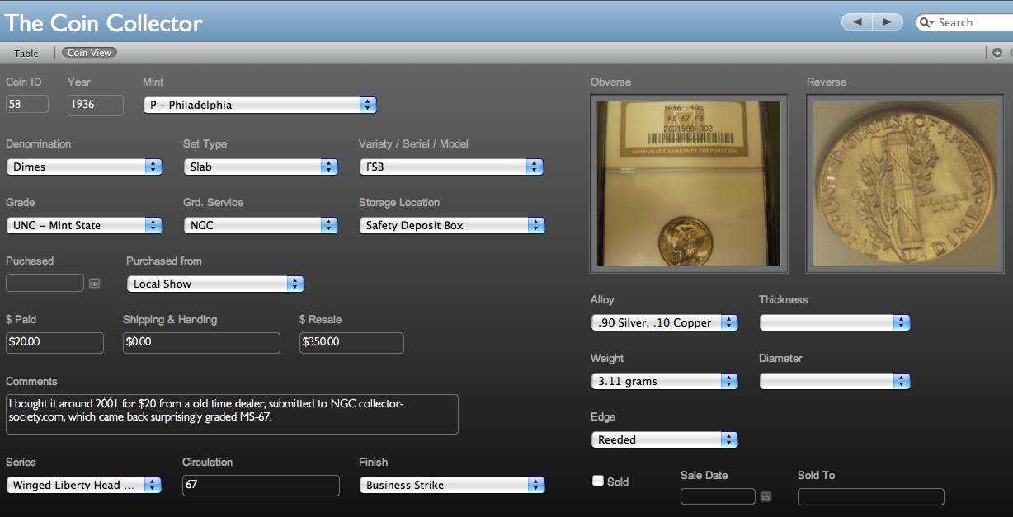Click the search magnifier icon
1013x517 pixels.
(x=926, y=22)
